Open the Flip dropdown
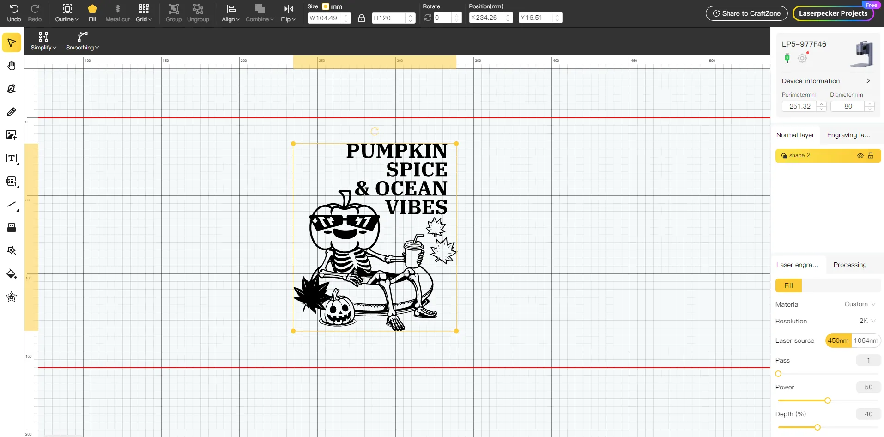The height and width of the screenshot is (437, 884). pos(288,13)
